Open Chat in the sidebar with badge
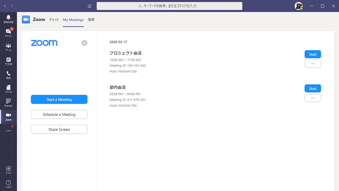The image size is (339, 191). (x=8, y=33)
